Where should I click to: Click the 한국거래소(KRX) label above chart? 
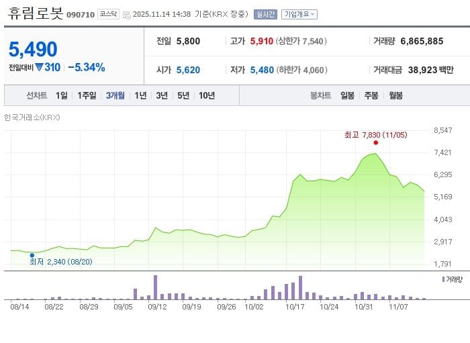[x=32, y=117]
